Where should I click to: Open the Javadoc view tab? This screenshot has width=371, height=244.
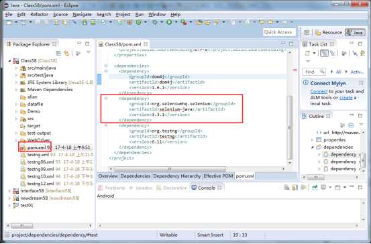point(141,188)
